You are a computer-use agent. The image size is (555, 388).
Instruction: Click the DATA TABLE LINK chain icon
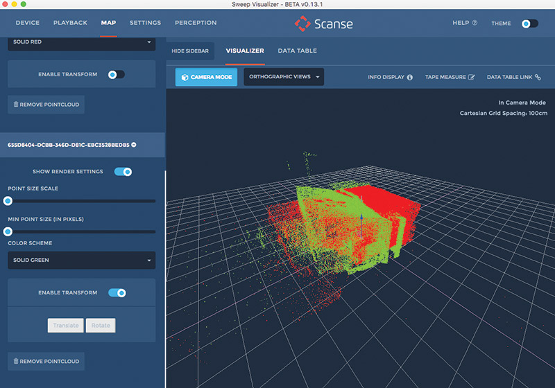click(x=538, y=77)
